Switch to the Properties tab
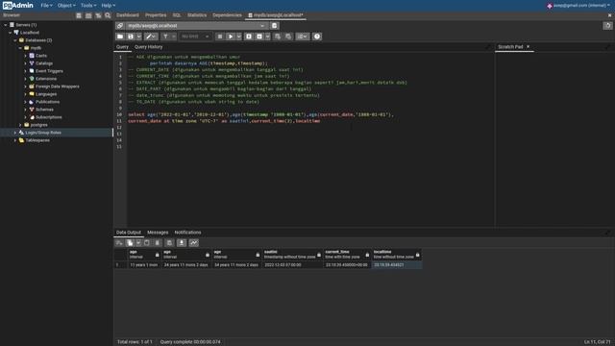 (156, 15)
